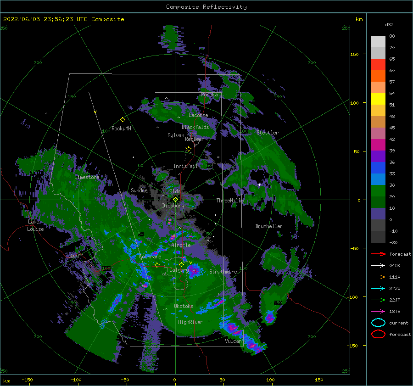Click the Lake Louise label
The height and width of the screenshot is (386, 413).
[x=36, y=225]
